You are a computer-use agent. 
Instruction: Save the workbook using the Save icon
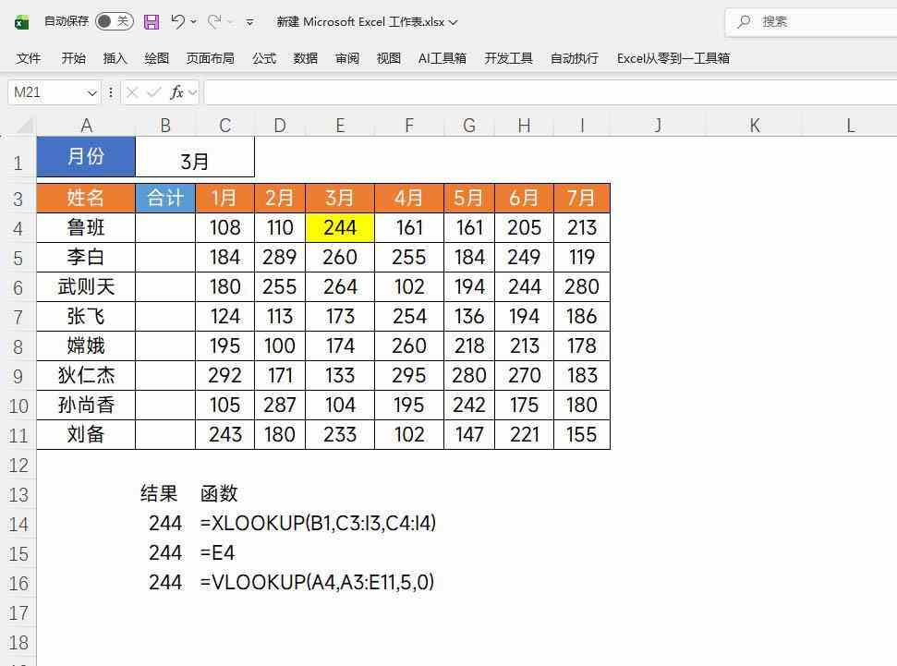click(152, 21)
